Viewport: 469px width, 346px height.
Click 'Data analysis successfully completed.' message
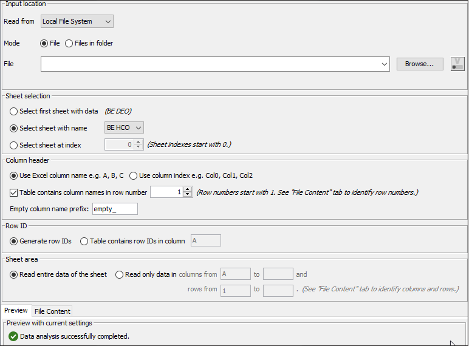click(75, 336)
